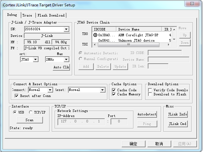This screenshot has height=152, width=203.
Task: Click the 0x3BA0... IDCODE cell
Action: [x=106, y=35]
